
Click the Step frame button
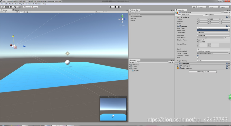point(119,7)
